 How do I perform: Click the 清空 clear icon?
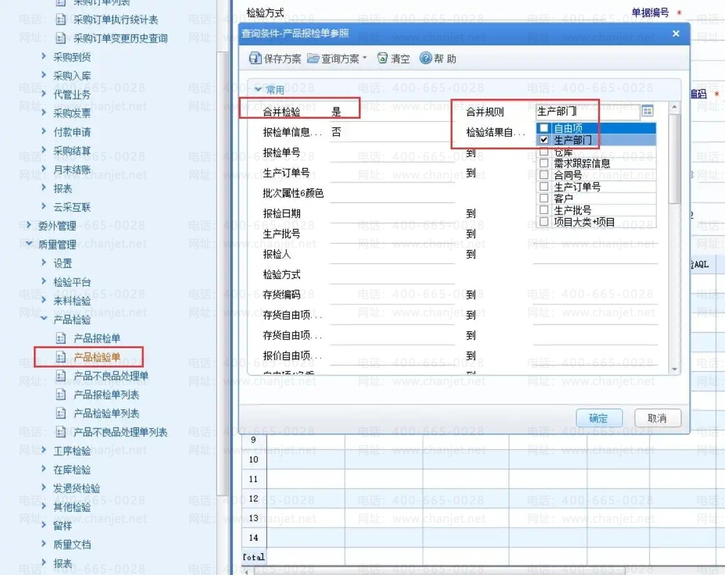click(x=382, y=58)
